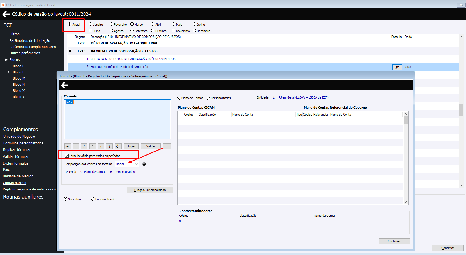Click the Classificação column header in CIGAM grid
466x255 pixels.
tap(207, 115)
